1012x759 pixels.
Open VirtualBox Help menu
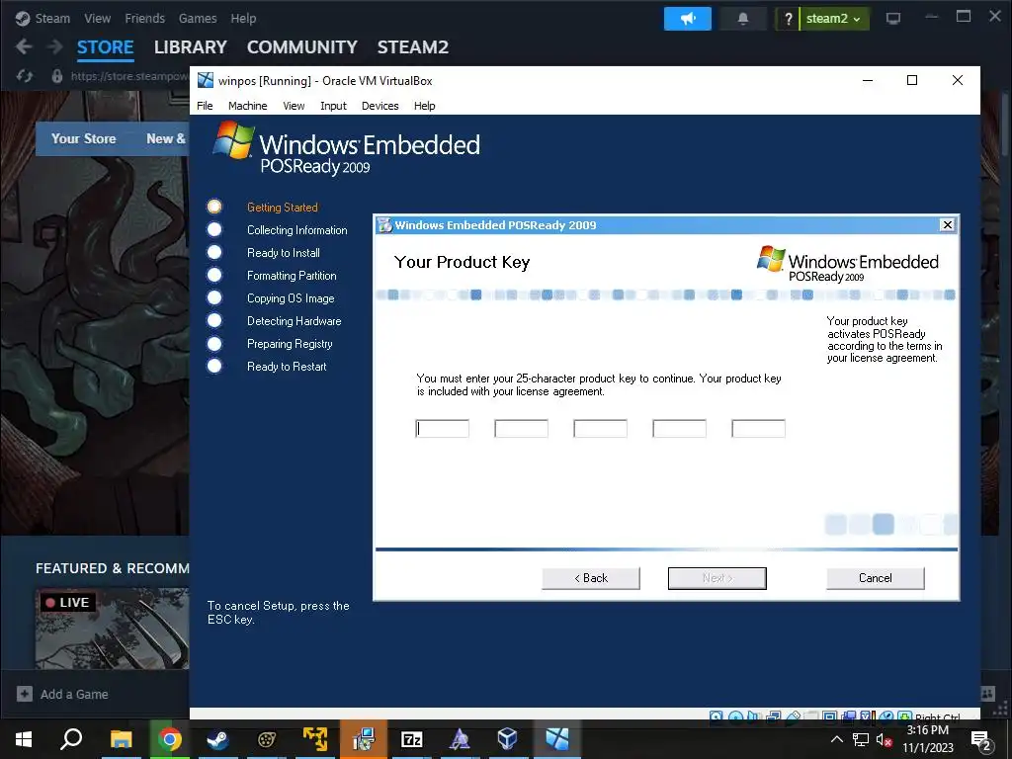tap(425, 106)
